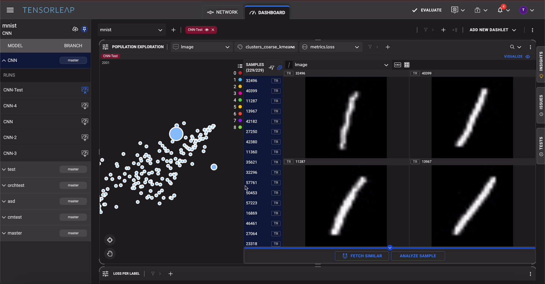Select the hand pan tool
This screenshot has width=545, height=284.
[x=110, y=254]
